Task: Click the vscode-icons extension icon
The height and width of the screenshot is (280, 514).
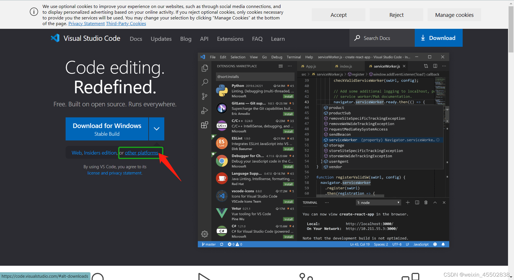Action: 222,196
